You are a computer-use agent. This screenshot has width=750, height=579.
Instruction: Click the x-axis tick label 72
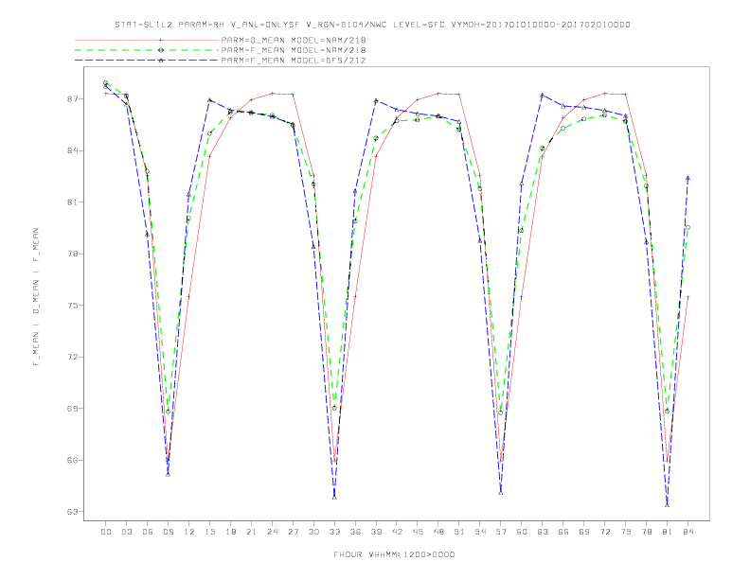coord(605,532)
